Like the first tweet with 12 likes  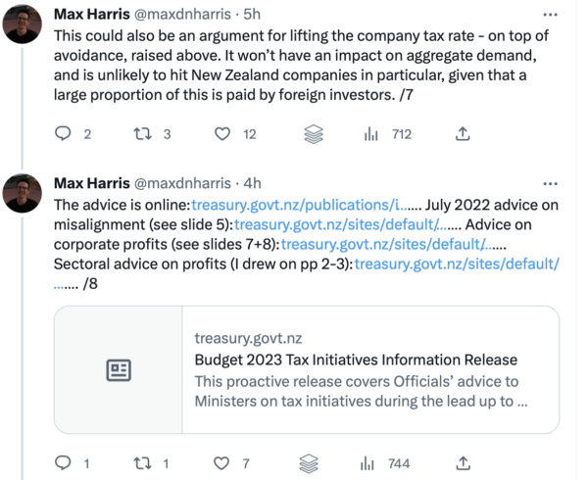[x=222, y=133]
